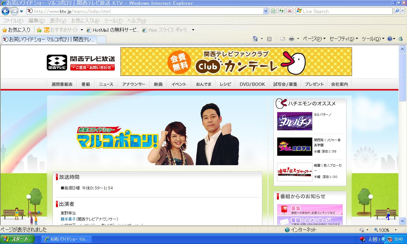The height and width of the screenshot is (244, 407).
Task: Open the プレゼント navigation item
Action: [x=314, y=84]
